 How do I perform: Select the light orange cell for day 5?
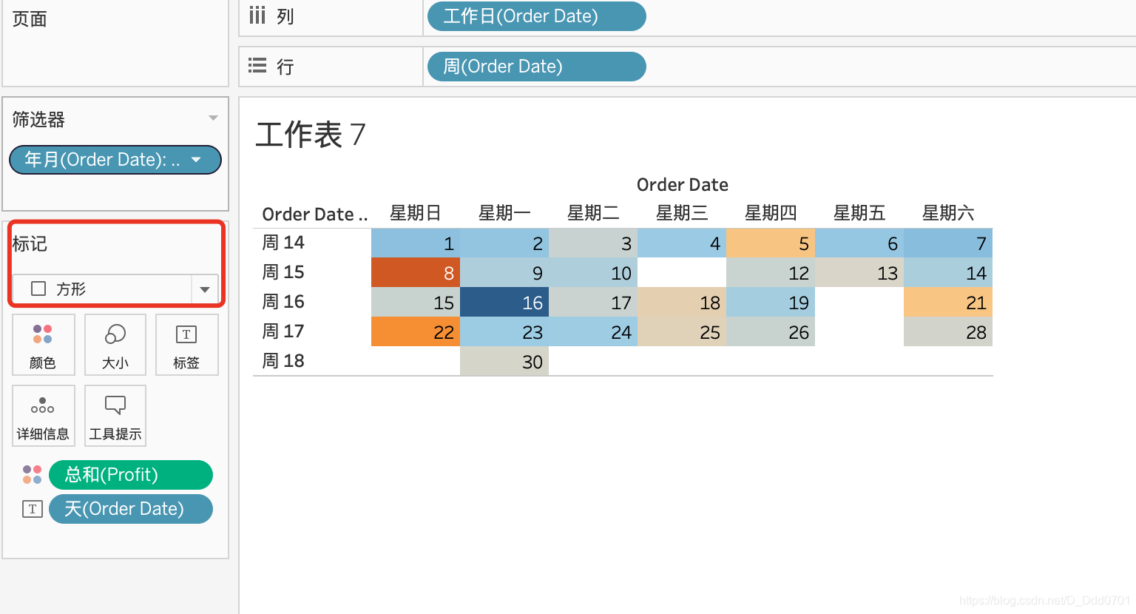(x=771, y=243)
